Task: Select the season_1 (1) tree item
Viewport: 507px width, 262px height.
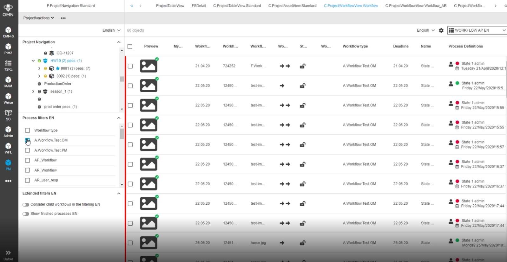Action: [x=61, y=91]
